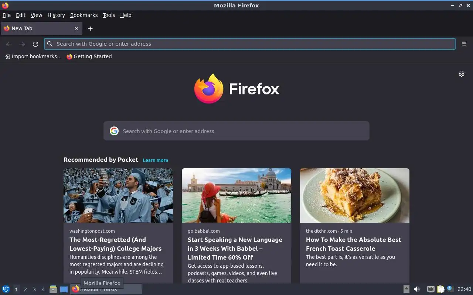
Task: Click the eject removable media tray icon
Action: coord(406,289)
